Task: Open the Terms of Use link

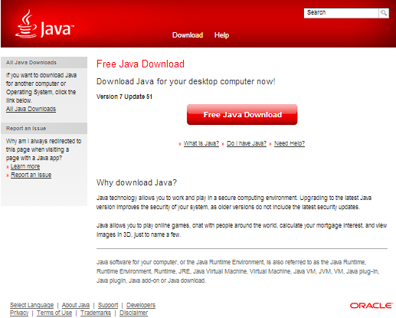Action: tap(54, 313)
